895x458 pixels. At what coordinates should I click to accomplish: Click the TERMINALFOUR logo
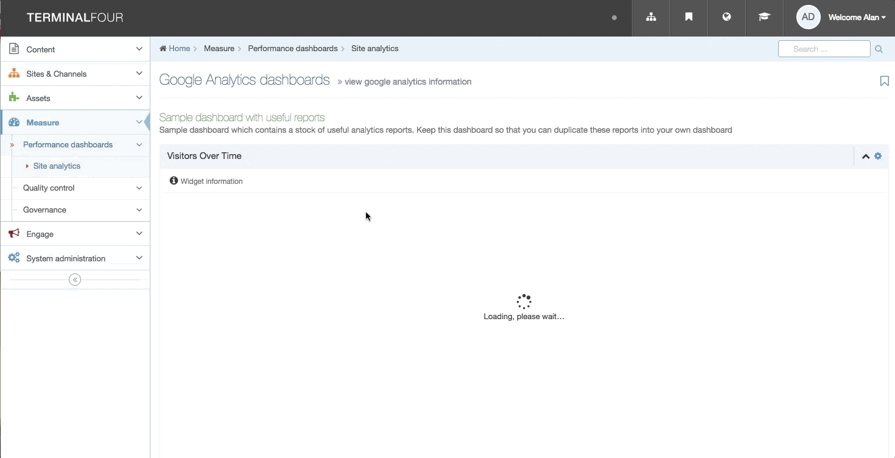(75, 18)
